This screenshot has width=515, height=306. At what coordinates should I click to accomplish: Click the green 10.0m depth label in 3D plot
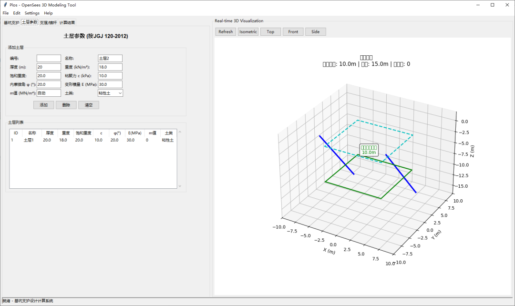(369, 150)
